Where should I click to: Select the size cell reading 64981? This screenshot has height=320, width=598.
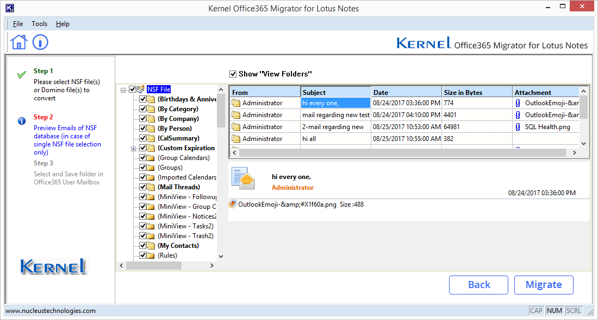477,127
